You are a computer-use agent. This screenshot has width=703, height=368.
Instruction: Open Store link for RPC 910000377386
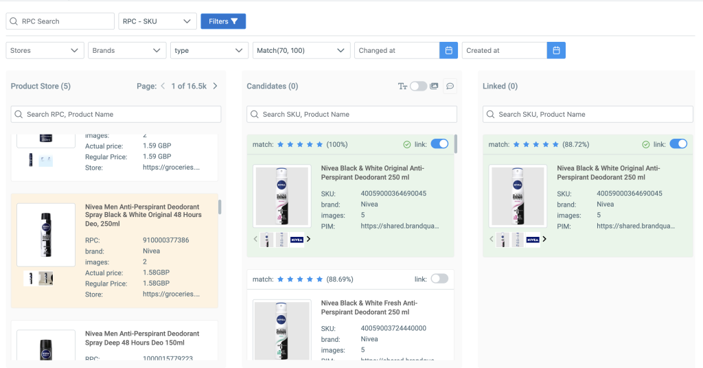pos(171,294)
